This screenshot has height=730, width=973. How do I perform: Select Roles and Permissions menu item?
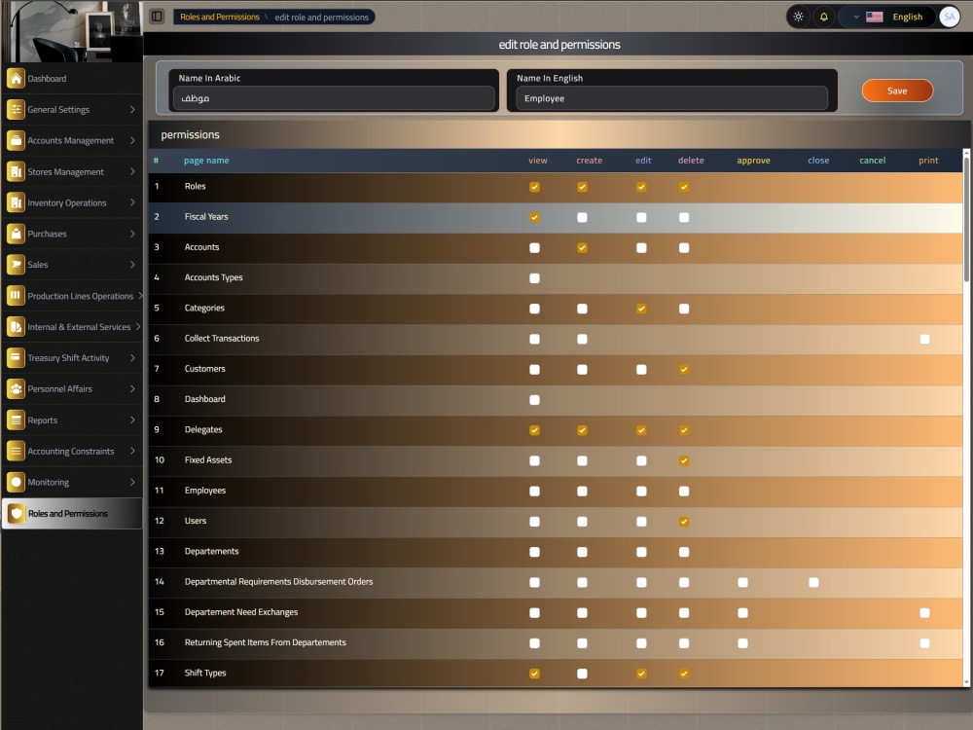(x=72, y=513)
